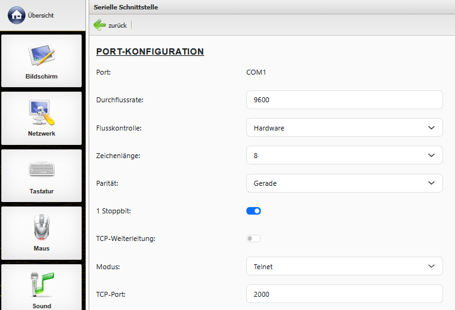
Task: Open the Maus settings icon
Action: [x=42, y=227]
